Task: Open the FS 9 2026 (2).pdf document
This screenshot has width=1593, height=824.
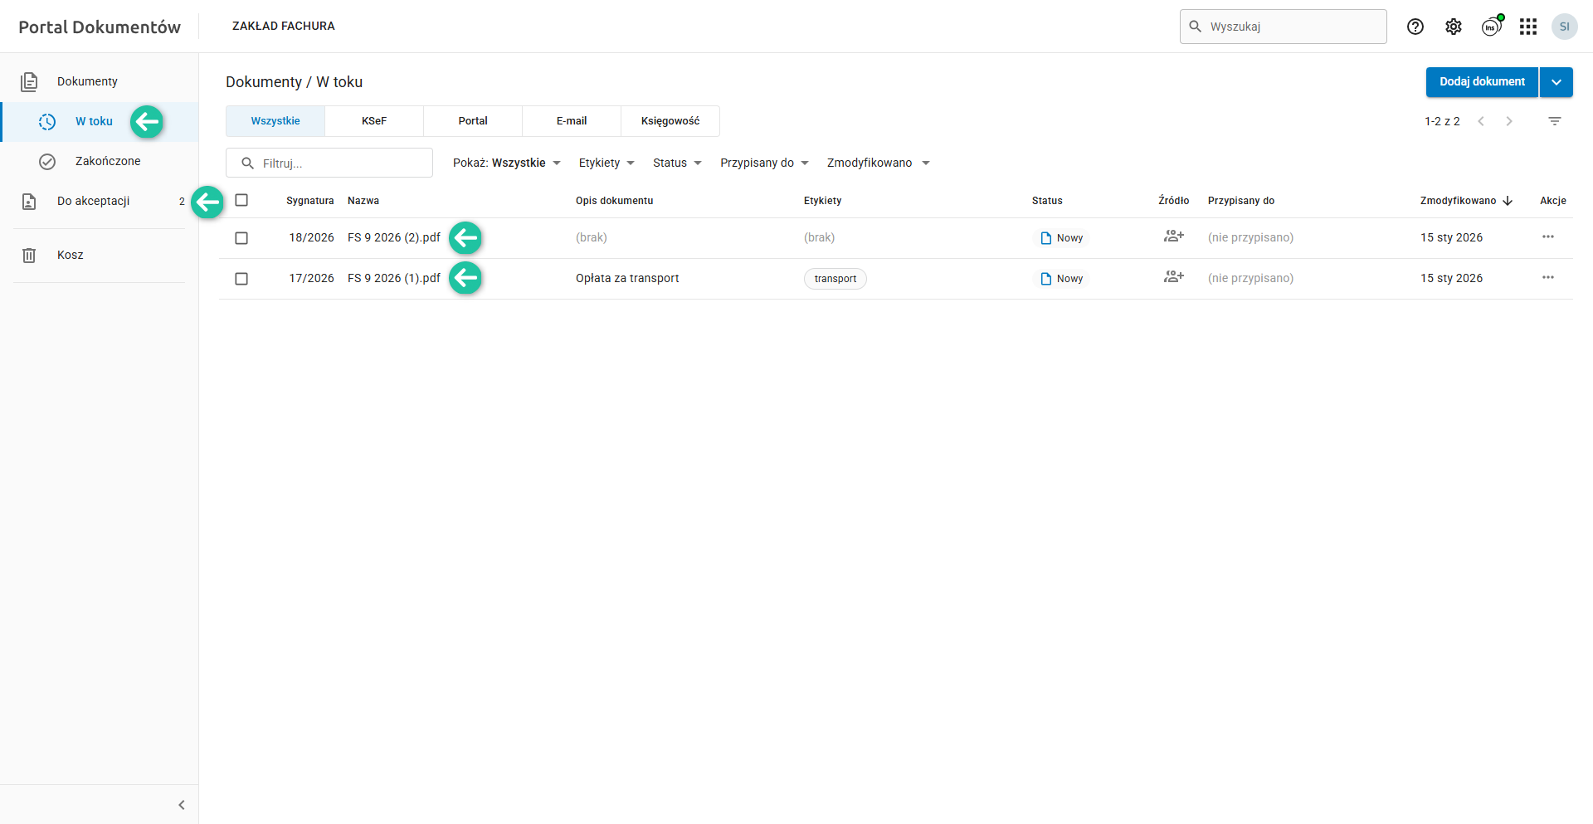Action: tap(394, 237)
